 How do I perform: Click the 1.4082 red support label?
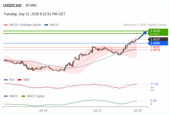pos(155,47)
